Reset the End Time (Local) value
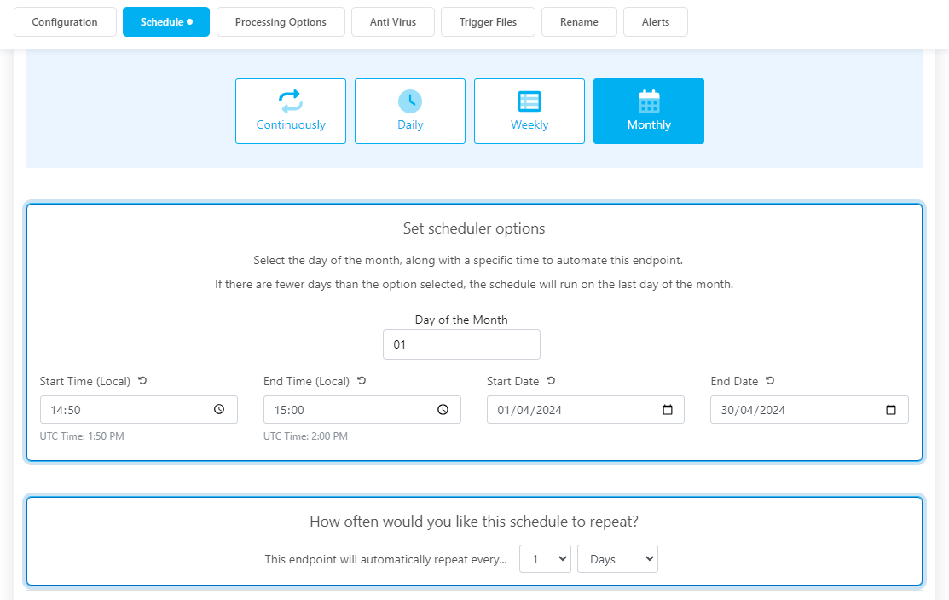Image resolution: width=949 pixels, height=600 pixels. point(362,381)
